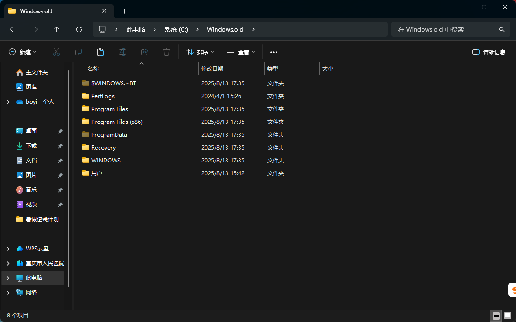Expand the 重庆市人民医院 tree node

tap(8, 263)
